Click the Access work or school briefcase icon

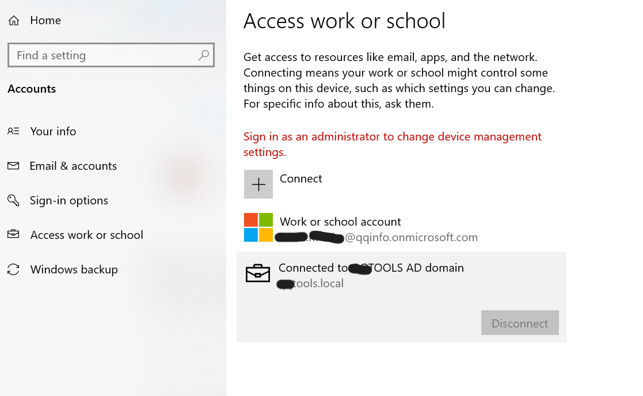coord(14,235)
